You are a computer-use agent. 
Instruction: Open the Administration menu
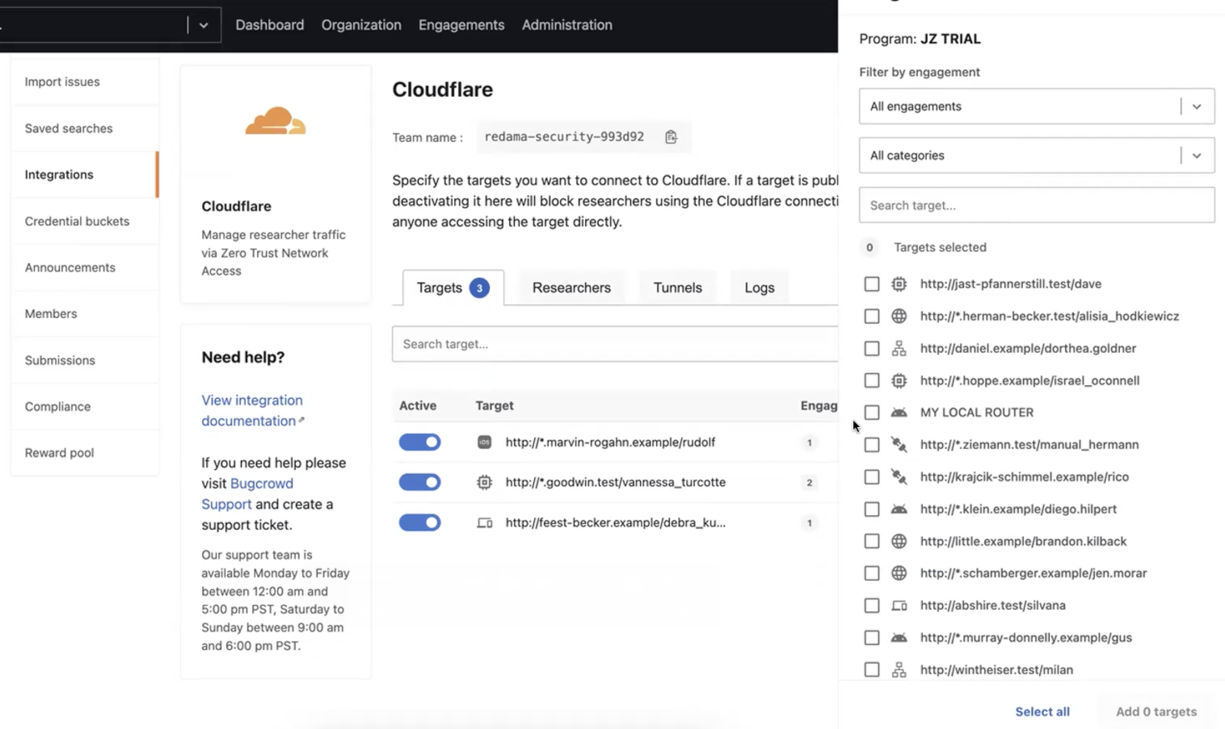coord(567,25)
